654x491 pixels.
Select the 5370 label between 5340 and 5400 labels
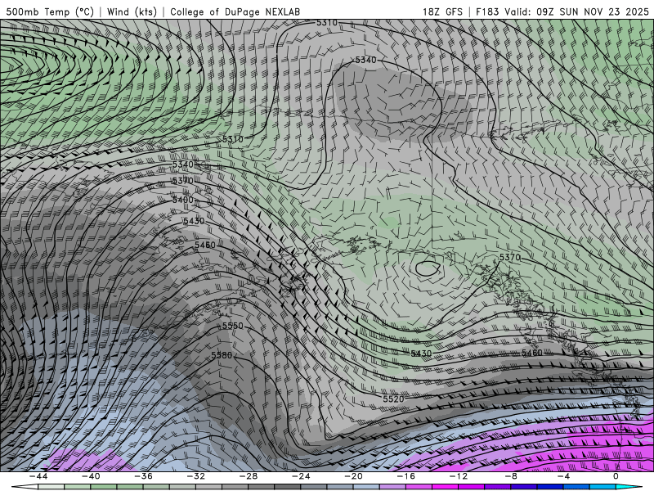pyautogui.click(x=182, y=181)
